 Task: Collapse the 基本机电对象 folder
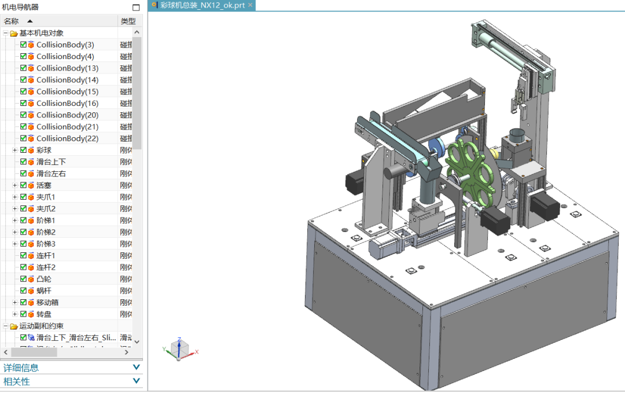click(x=6, y=33)
